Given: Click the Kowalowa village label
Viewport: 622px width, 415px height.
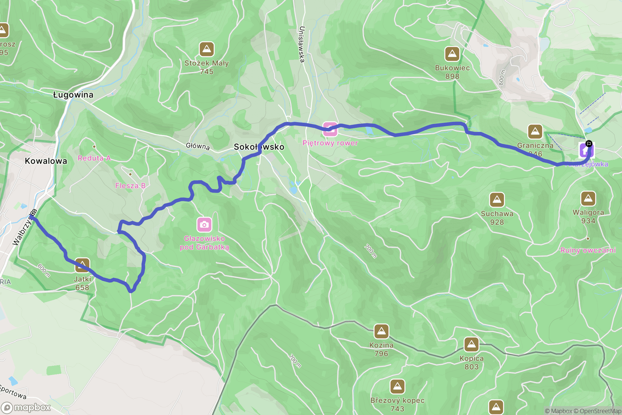Looking at the screenshot, I should pos(46,161).
